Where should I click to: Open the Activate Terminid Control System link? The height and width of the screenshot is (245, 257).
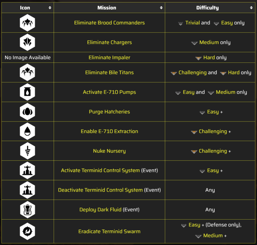(100, 171)
